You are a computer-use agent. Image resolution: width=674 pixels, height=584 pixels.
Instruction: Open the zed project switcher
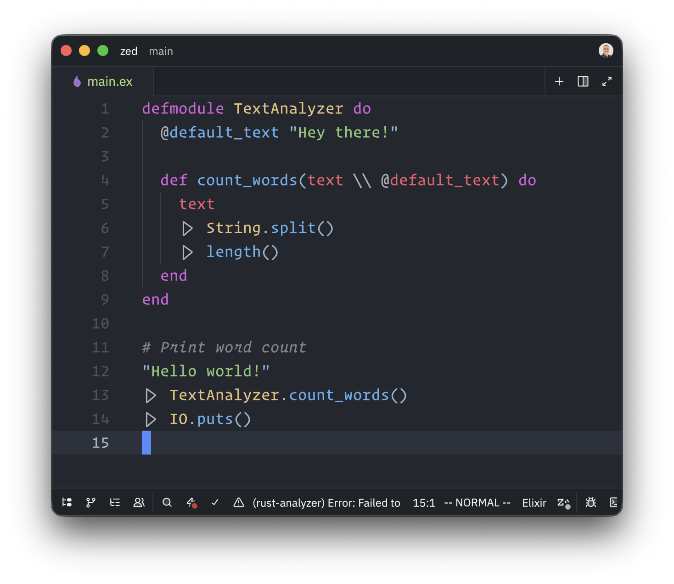[129, 51]
